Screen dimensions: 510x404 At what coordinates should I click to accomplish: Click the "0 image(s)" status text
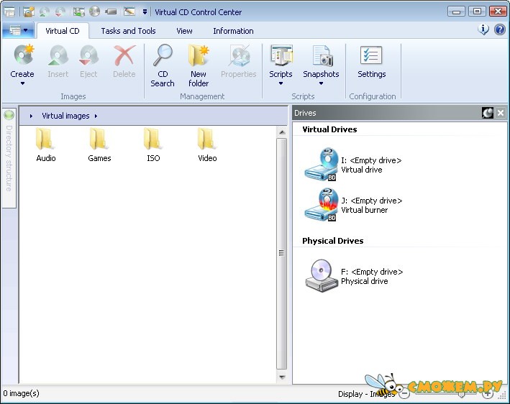21,393
